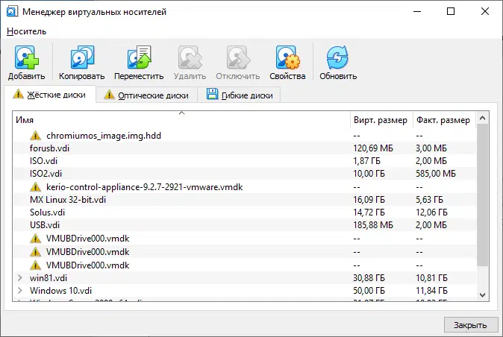Open the Носитель menu

click(x=27, y=31)
